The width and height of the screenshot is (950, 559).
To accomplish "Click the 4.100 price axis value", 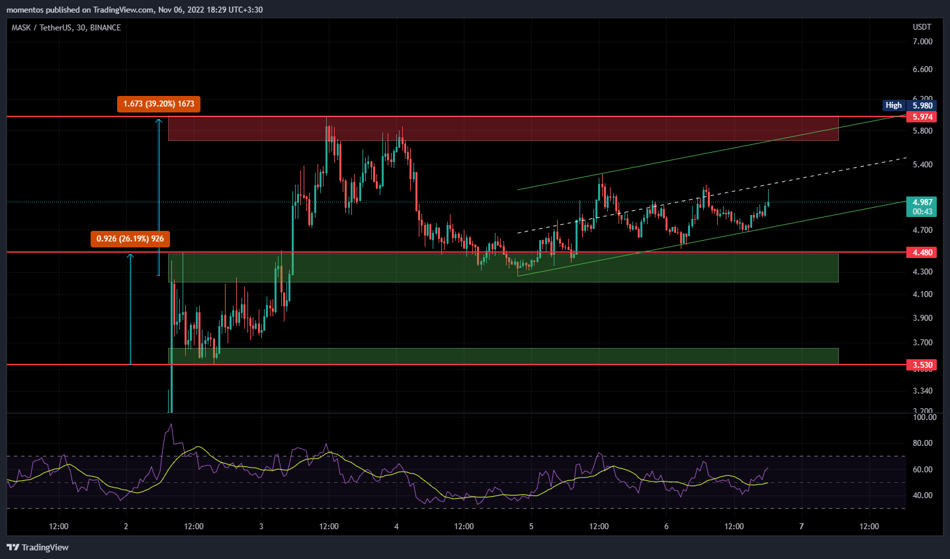I will click(922, 294).
